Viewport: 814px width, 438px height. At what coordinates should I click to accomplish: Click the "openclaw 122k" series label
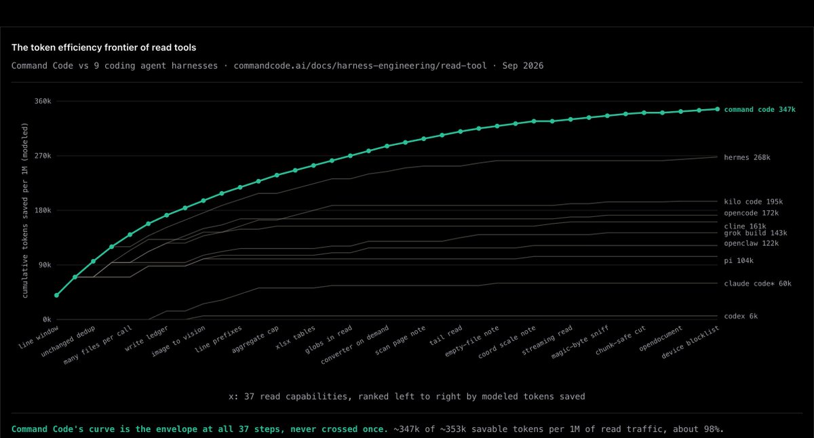[752, 243]
